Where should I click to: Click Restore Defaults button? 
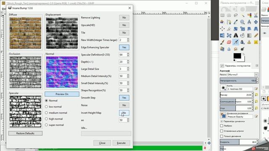pyautogui.click(x=25, y=133)
